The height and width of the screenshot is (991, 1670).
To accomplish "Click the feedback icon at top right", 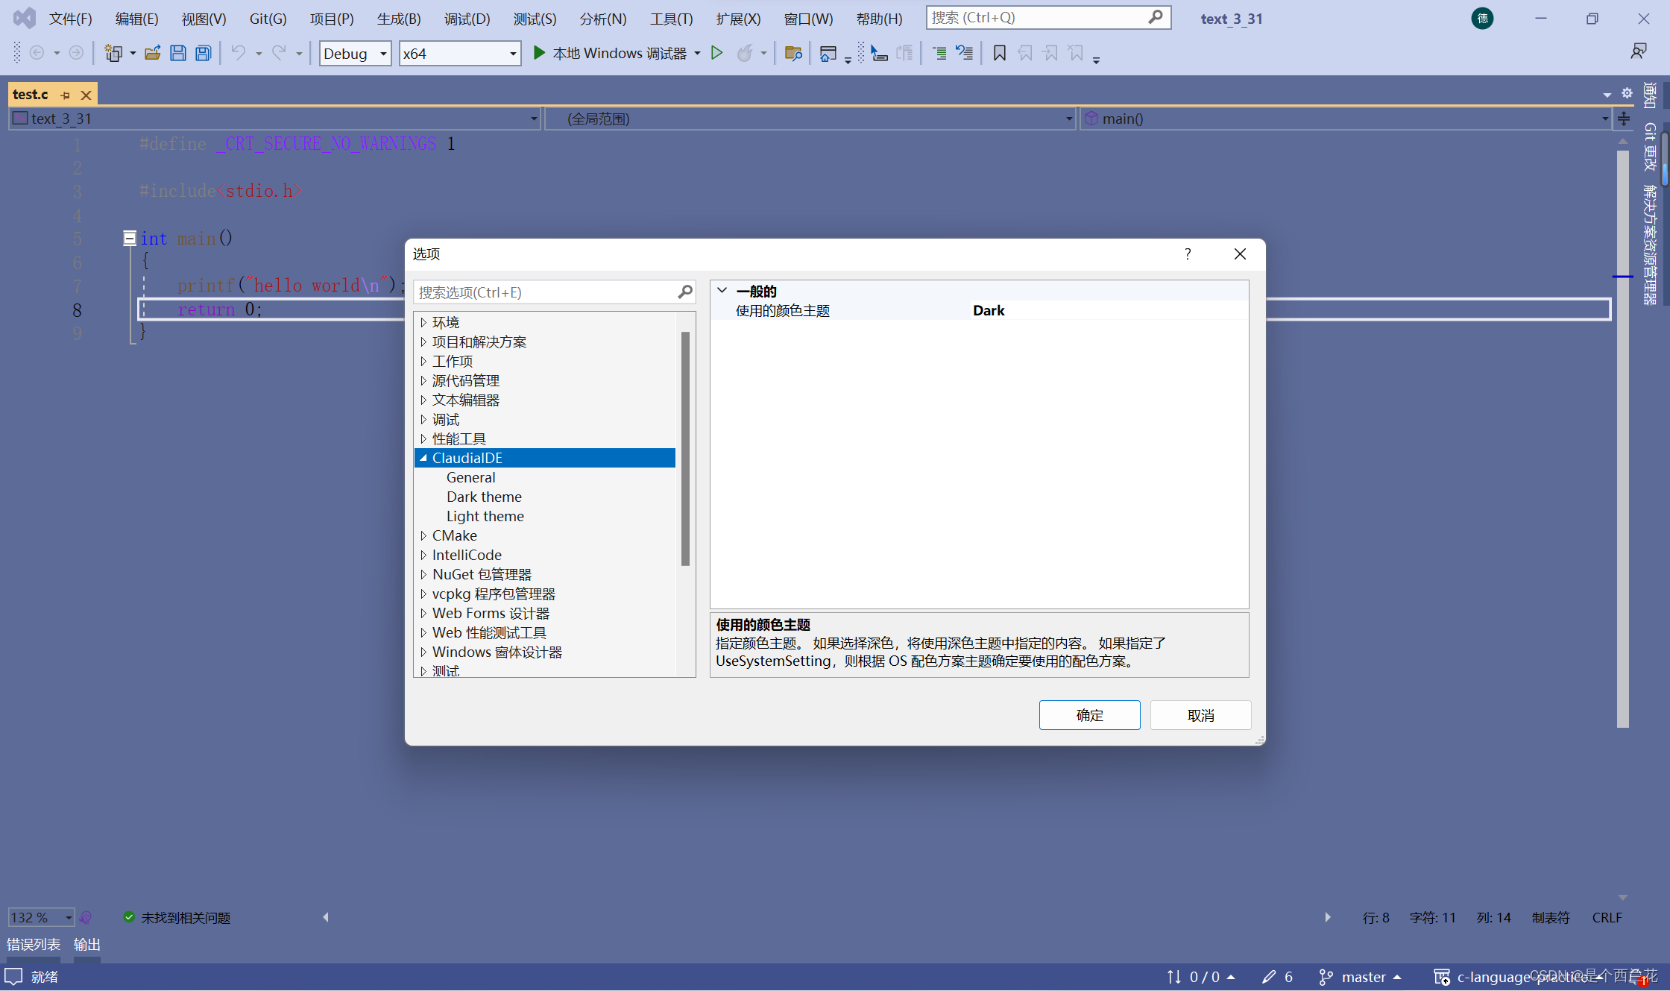I will pos(1638,51).
